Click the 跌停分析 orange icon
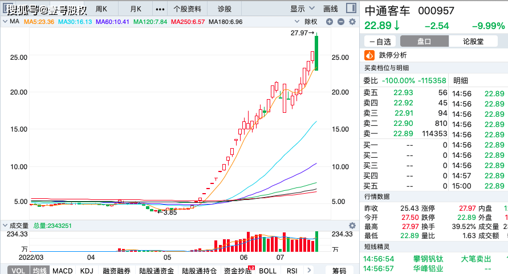Screen dimensions: 508x274 [x=369, y=55]
